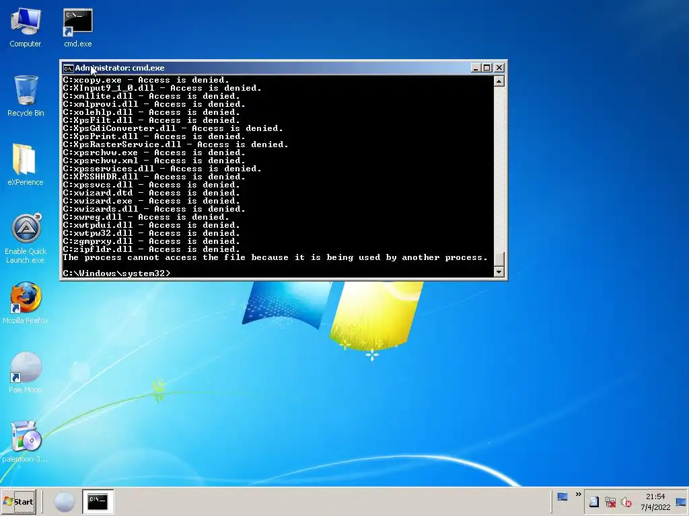689x516 pixels.
Task: Click the xmlprovi.dll output line
Action: coord(154,104)
